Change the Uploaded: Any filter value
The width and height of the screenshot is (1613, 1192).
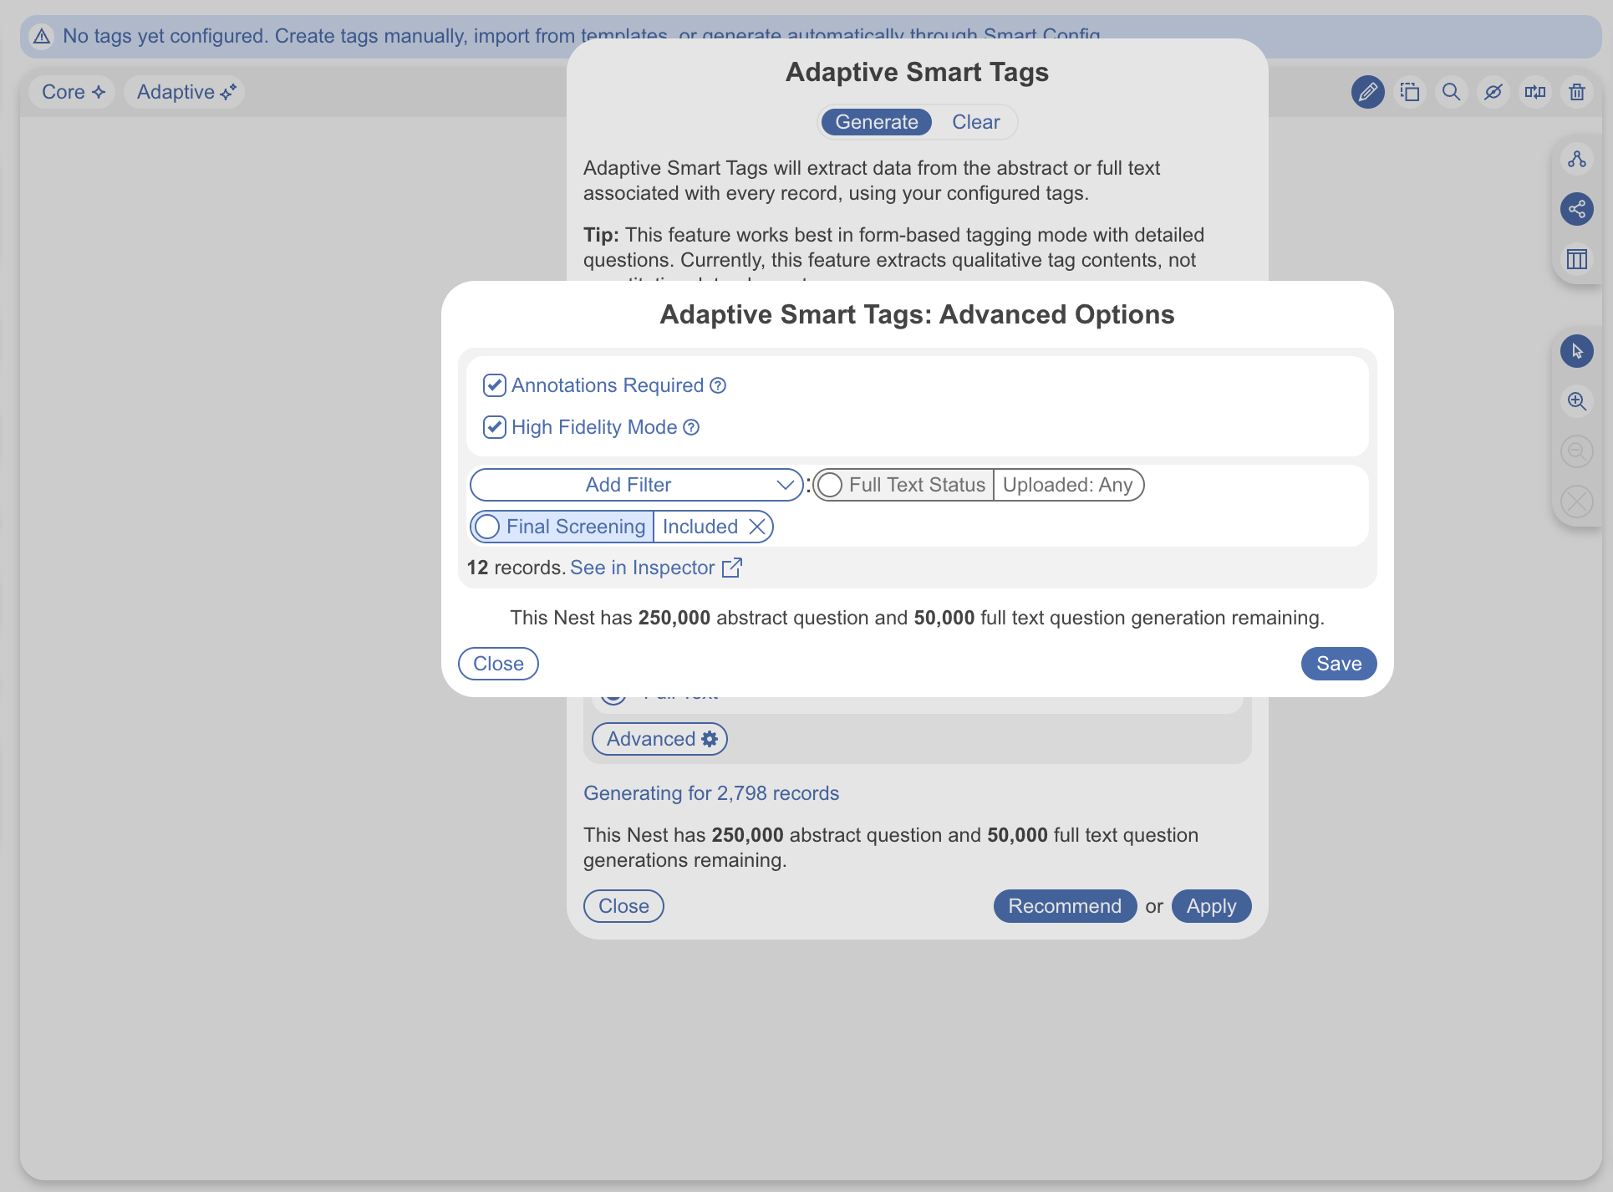pyautogui.click(x=1068, y=485)
